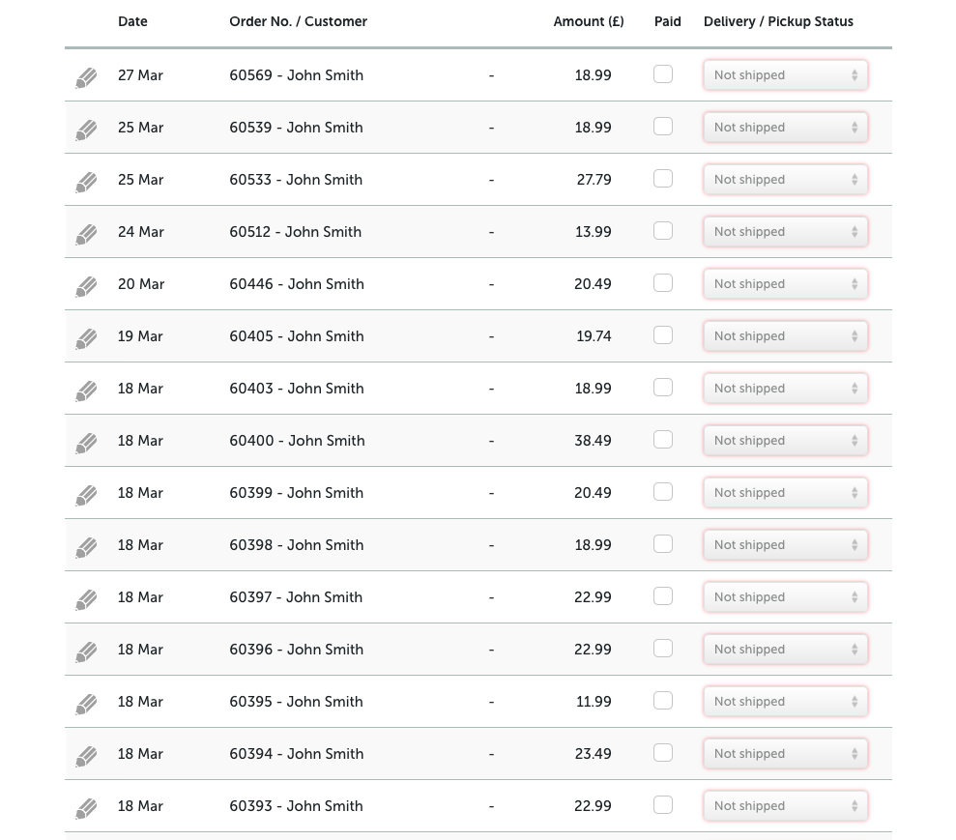Image resolution: width=956 pixels, height=840 pixels.
Task: Open order 60398 - John Smith
Action: [297, 545]
